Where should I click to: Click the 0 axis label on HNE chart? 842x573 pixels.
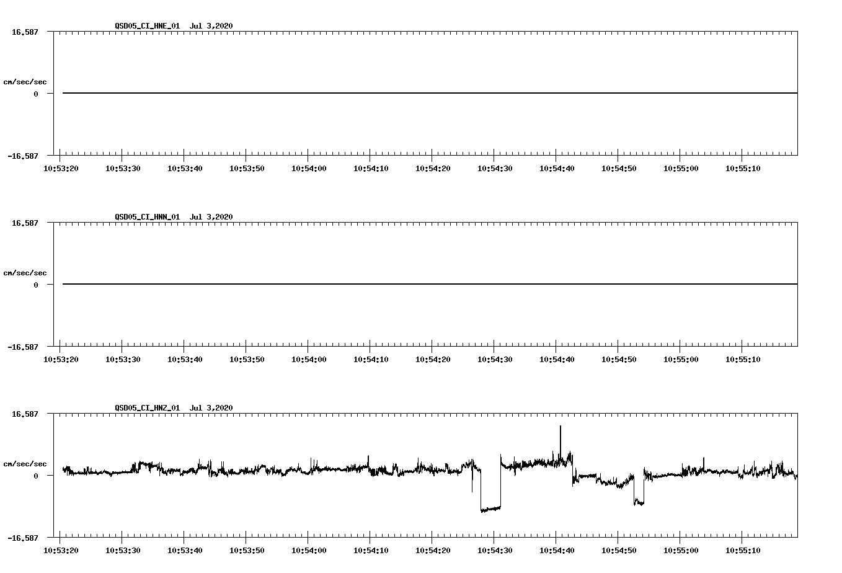coord(36,94)
